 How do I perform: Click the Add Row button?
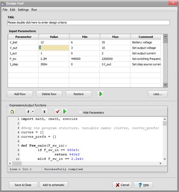coord(20,94)
